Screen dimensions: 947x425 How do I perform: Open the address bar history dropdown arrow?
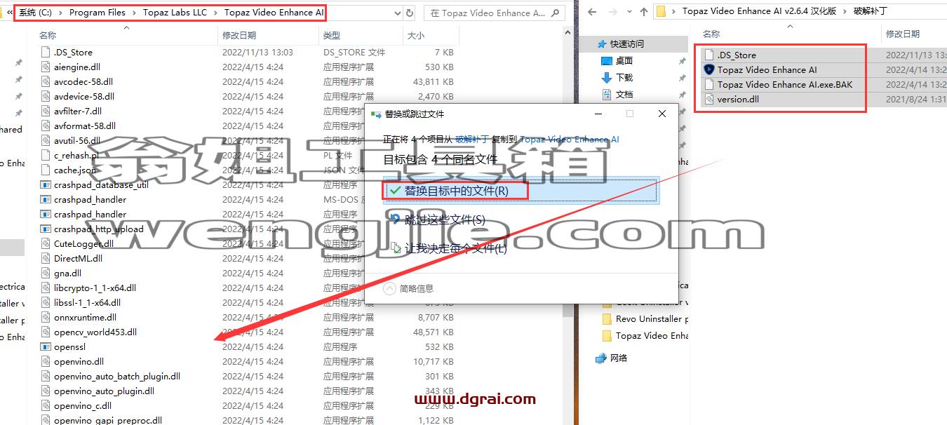pyautogui.click(x=397, y=13)
